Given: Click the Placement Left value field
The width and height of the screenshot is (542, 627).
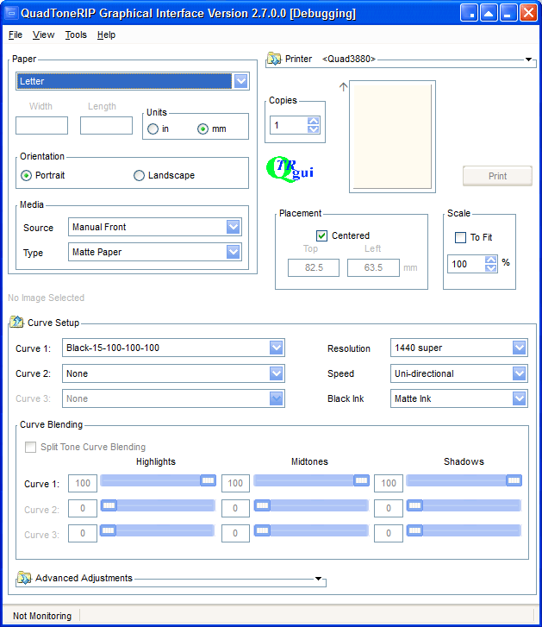Looking at the screenshot, I should (x=373, y=267).
